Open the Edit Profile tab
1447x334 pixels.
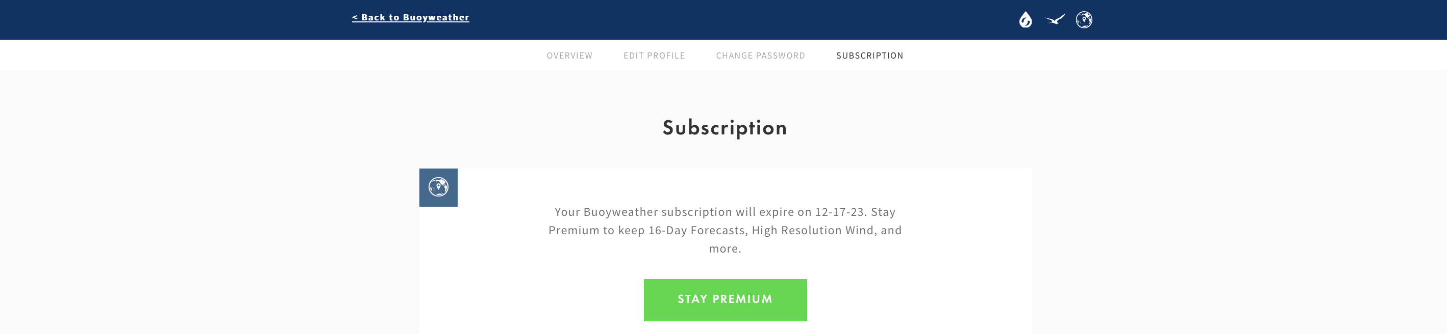click(x=655, y=55)
